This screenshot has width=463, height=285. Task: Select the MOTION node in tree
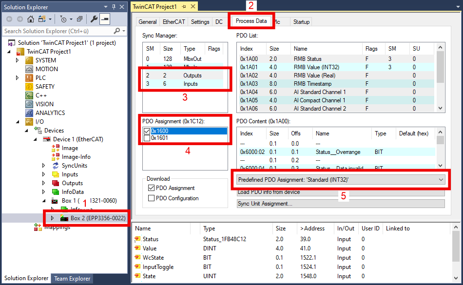(x=46, y=69)
